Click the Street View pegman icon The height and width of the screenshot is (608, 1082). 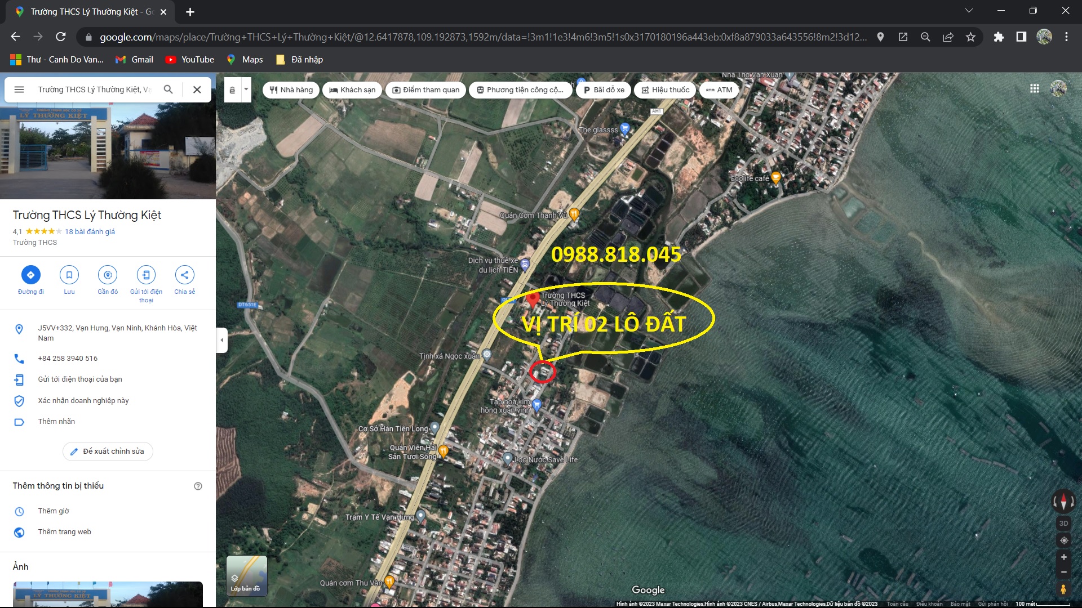[x=1063, y=589]
